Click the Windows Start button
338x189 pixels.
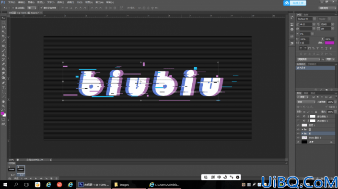tap(5, 185)
